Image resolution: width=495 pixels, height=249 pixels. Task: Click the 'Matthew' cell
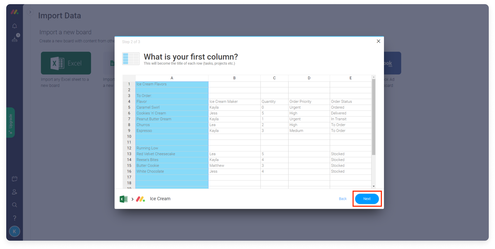click(234, 165)
